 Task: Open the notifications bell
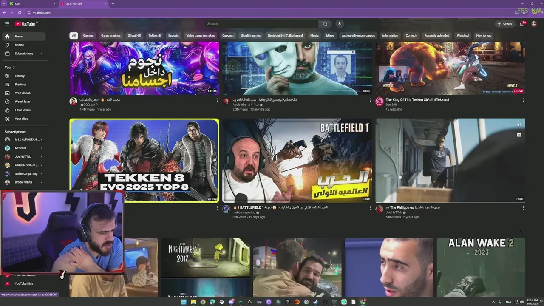522,24
